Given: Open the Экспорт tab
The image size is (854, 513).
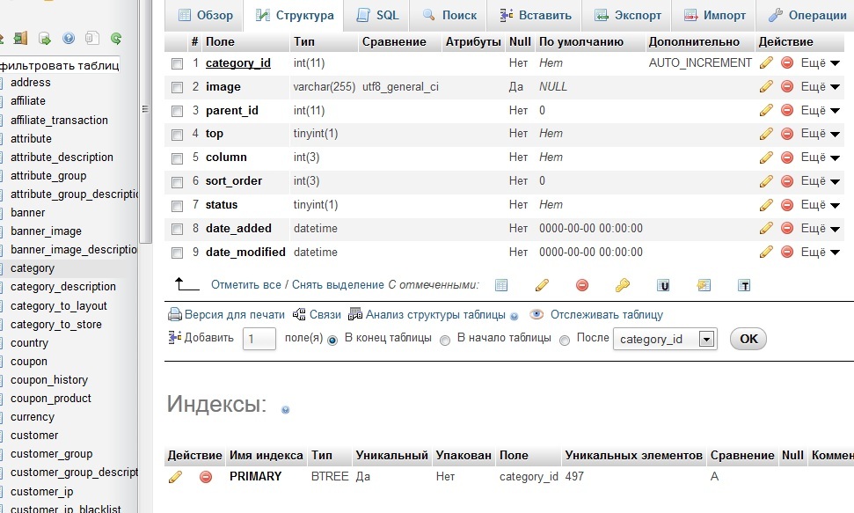Looking at the screenshot, I should [628, 15].
